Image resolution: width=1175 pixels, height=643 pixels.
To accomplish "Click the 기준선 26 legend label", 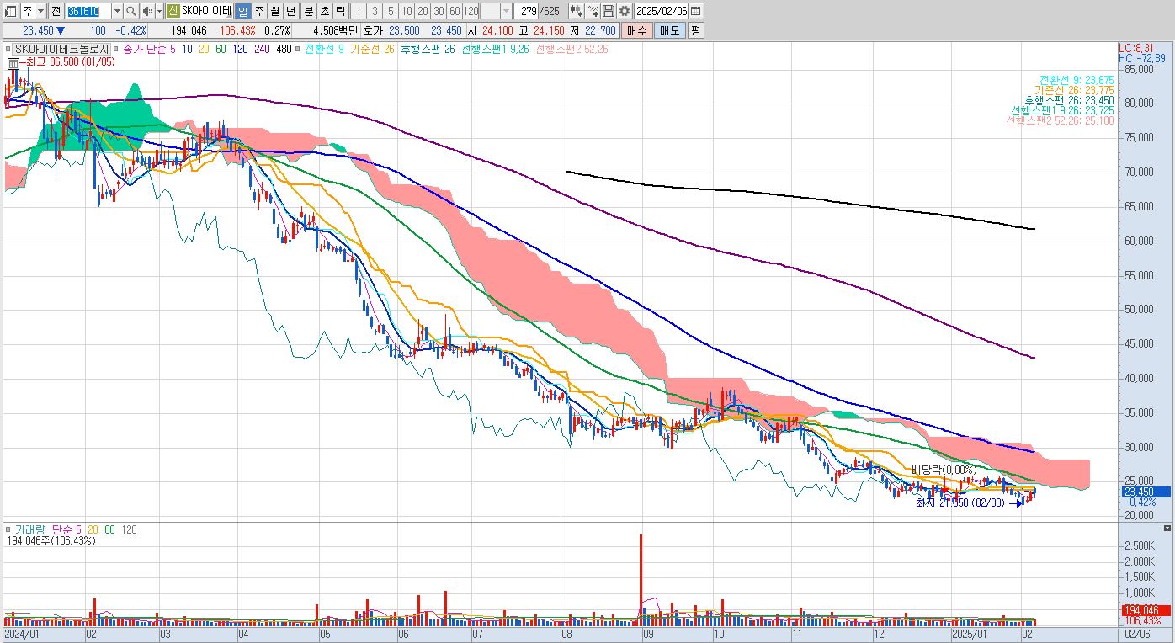I will 372,49.
